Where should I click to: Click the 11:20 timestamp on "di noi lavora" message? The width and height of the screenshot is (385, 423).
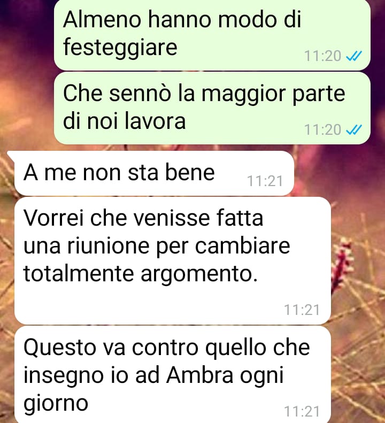click(322, 129)
